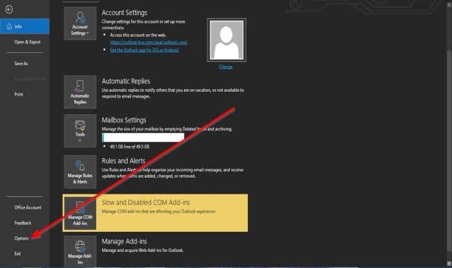
Task: Open Outlook Options from the sidebar
Action: pyautogui.click(x=21, y=238)
